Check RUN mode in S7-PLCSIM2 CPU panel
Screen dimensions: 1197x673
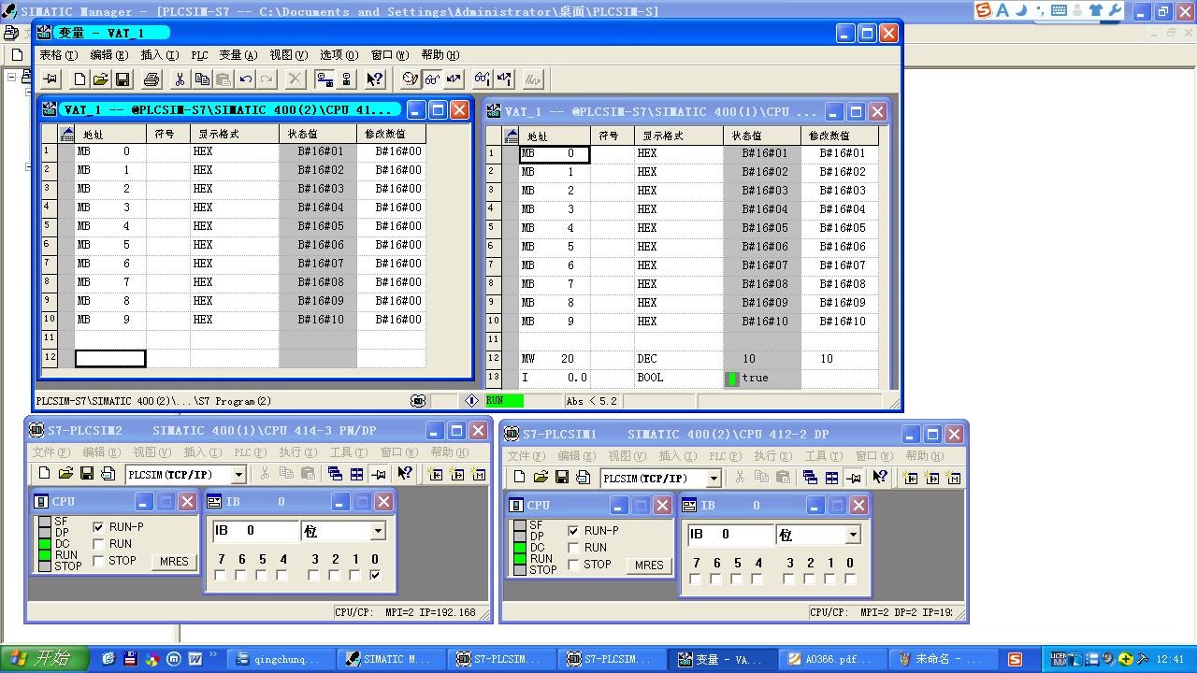(x=98, y=544)
